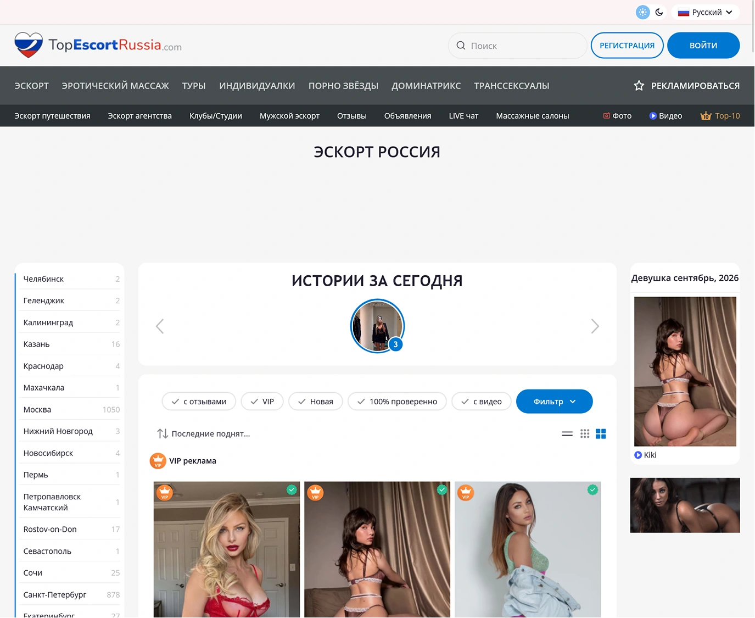The height and width of the screenshot is (618, 755).
Task: Open the Эротический массаж menu item
Action: pos(115,86)
